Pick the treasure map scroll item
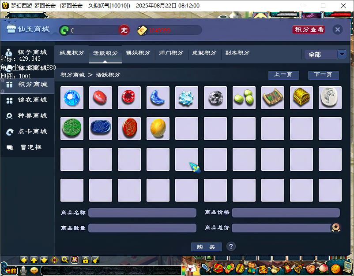 [273, 98]
